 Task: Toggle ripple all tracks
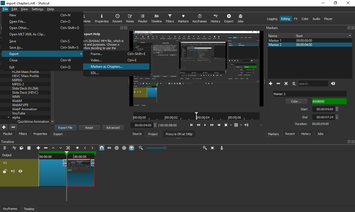coord(124,148)
